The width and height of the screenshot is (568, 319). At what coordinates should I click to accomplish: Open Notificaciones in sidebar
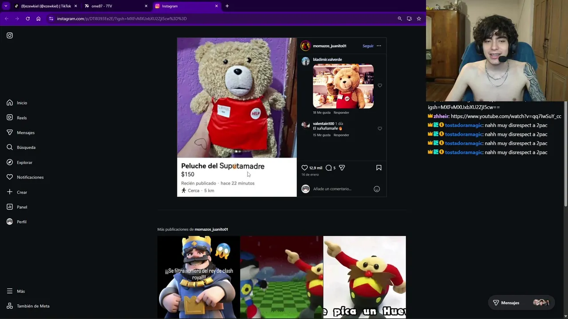coord(25,177)
